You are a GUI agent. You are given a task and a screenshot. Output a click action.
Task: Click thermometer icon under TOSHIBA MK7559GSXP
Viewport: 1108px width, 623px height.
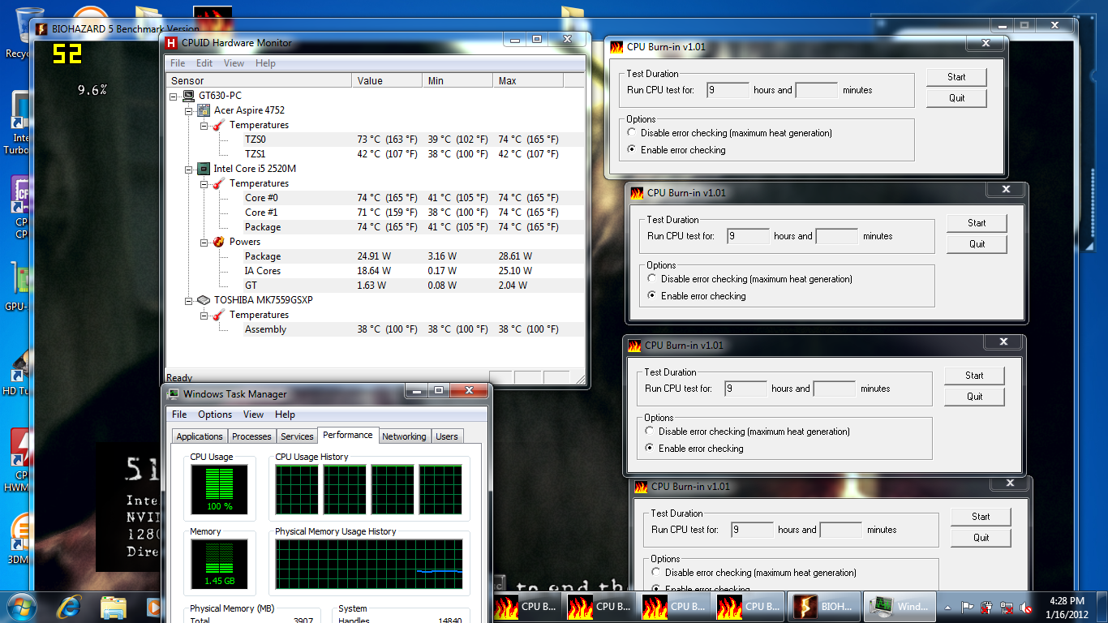pos(219,315)
